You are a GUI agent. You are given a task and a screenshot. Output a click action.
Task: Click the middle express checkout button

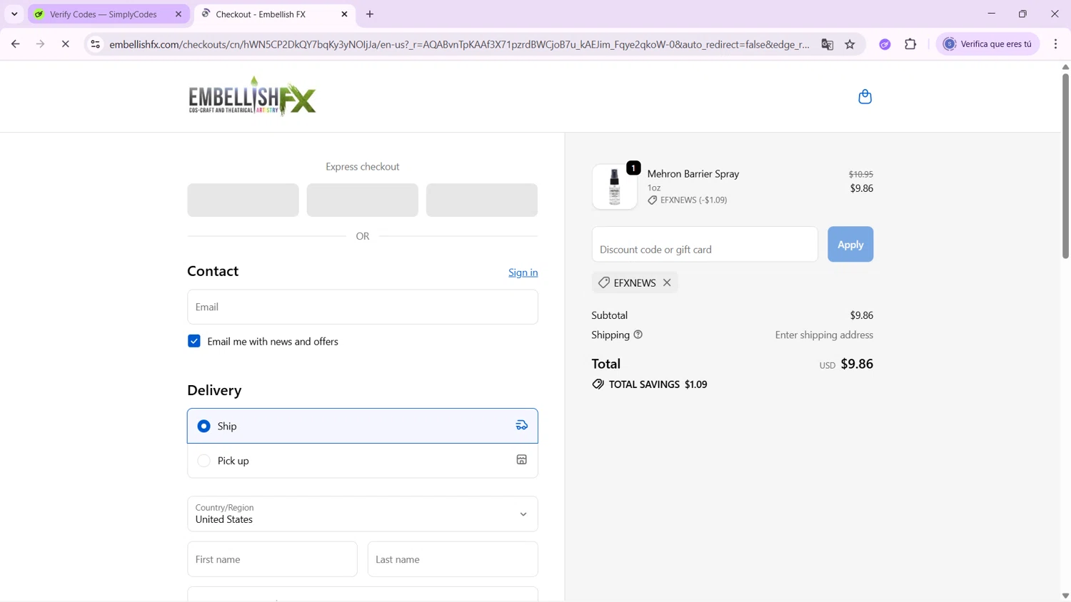(x=363, y=200)
